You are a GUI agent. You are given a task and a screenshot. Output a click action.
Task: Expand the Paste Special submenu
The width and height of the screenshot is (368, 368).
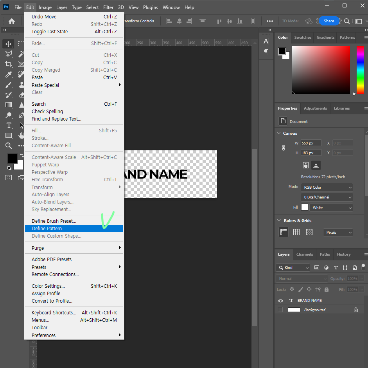click(74, 85)
